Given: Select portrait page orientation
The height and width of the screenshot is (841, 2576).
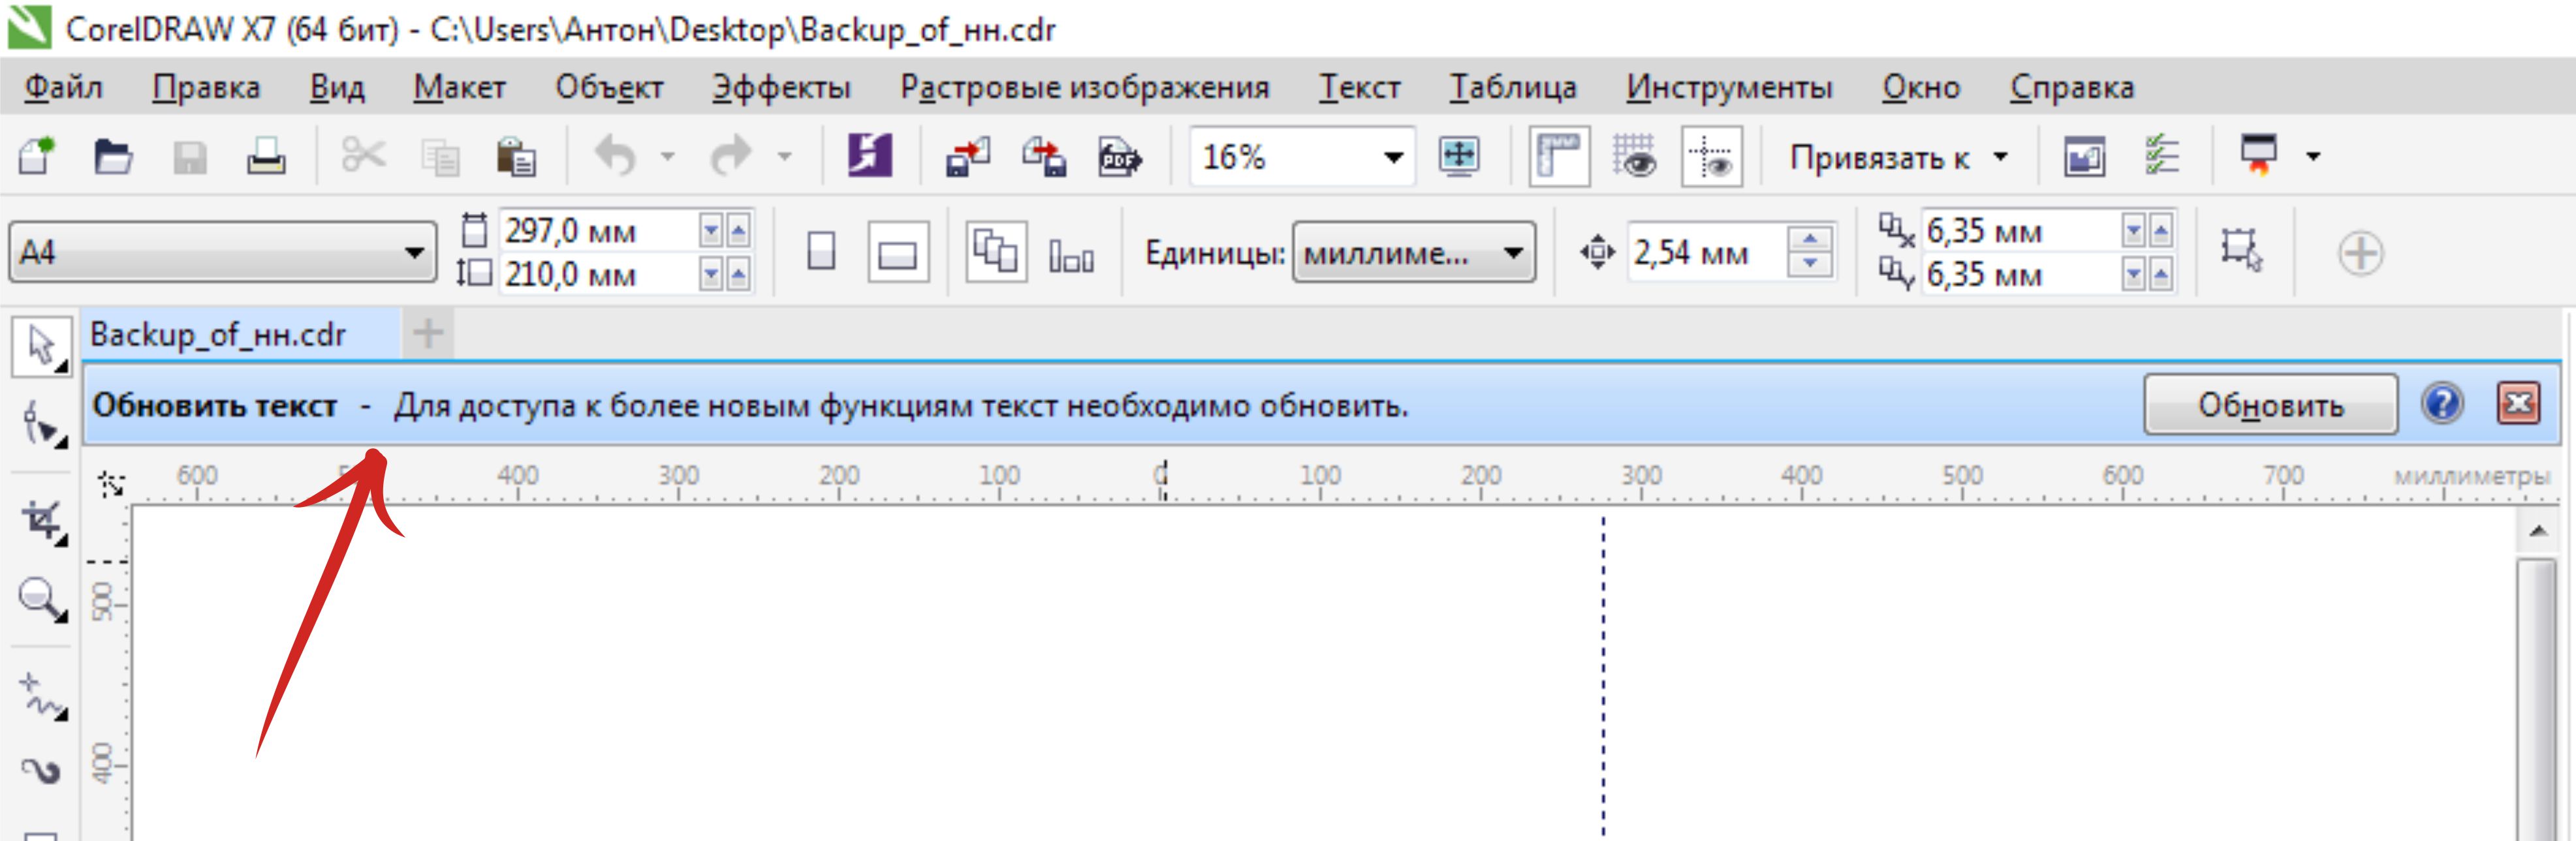Looking at the screenshot, I should (x=821, y=252).
